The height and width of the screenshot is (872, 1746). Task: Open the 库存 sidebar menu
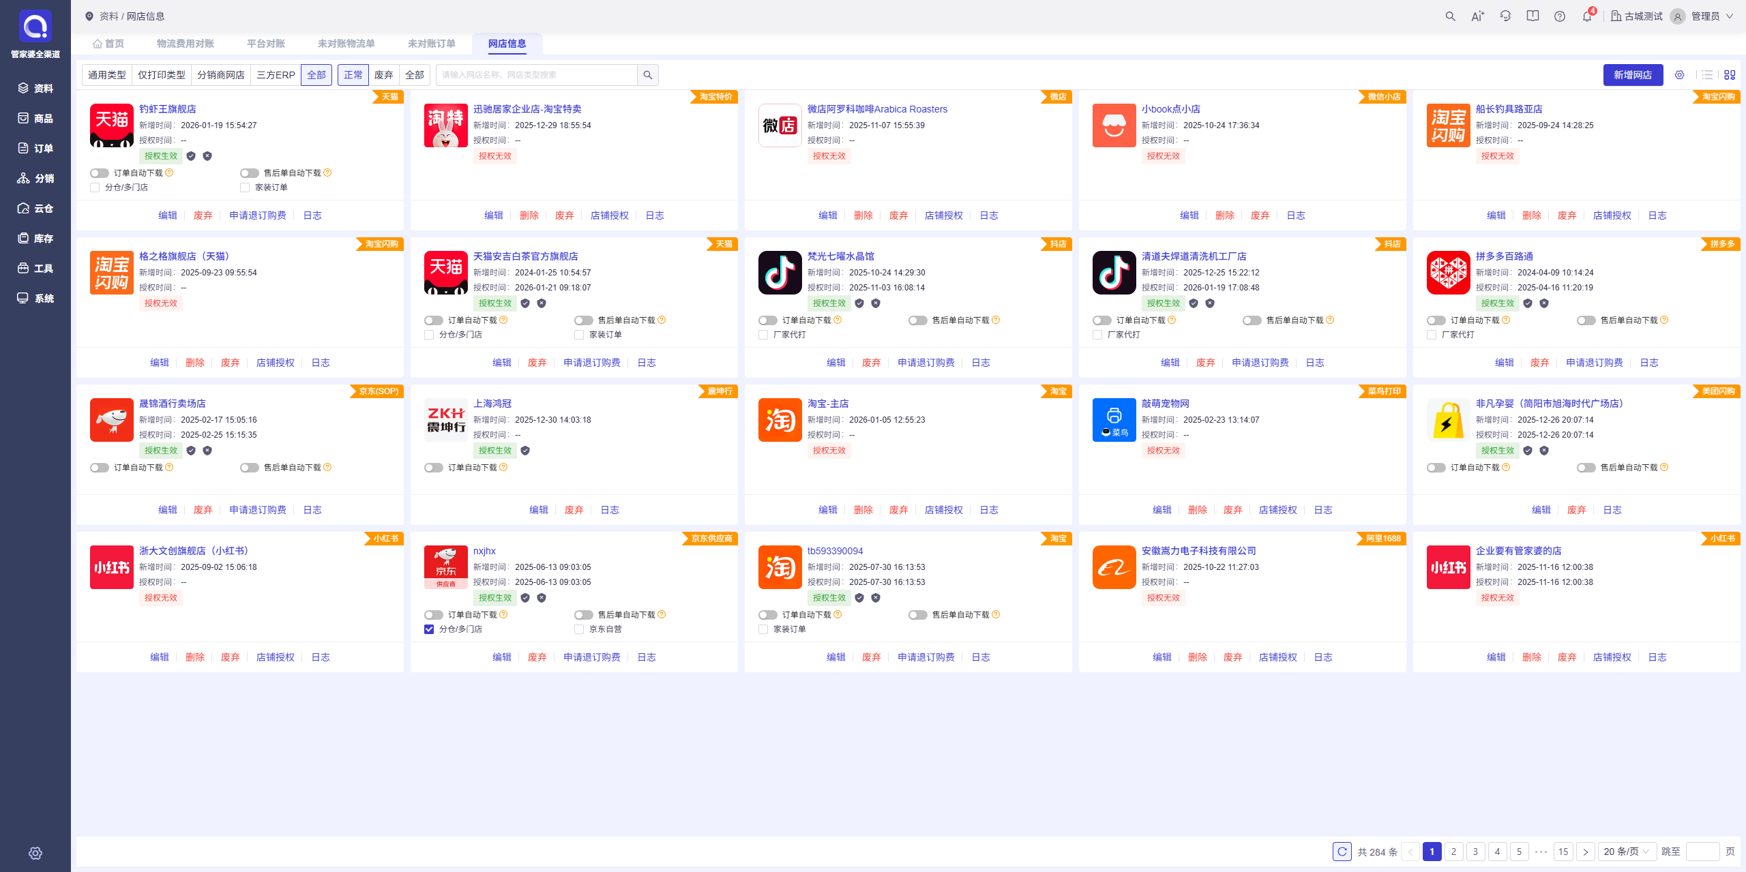pyautogui.click(x=35, y=238)
